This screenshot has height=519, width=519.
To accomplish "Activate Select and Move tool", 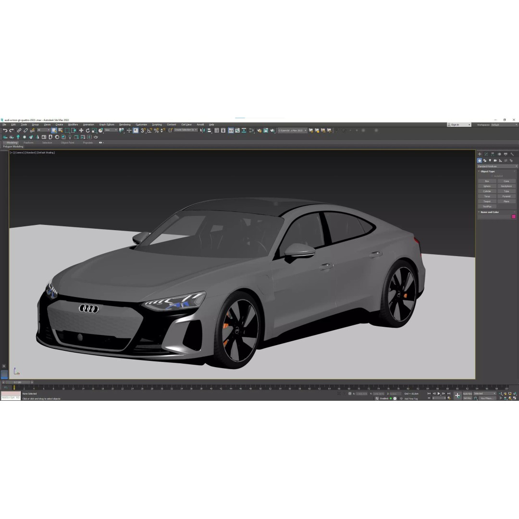I will (81, 130).
